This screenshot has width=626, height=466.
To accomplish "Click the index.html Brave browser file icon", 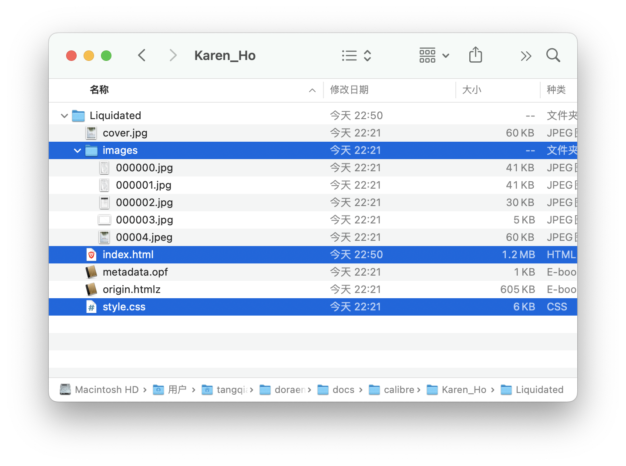I will (91, 254).
